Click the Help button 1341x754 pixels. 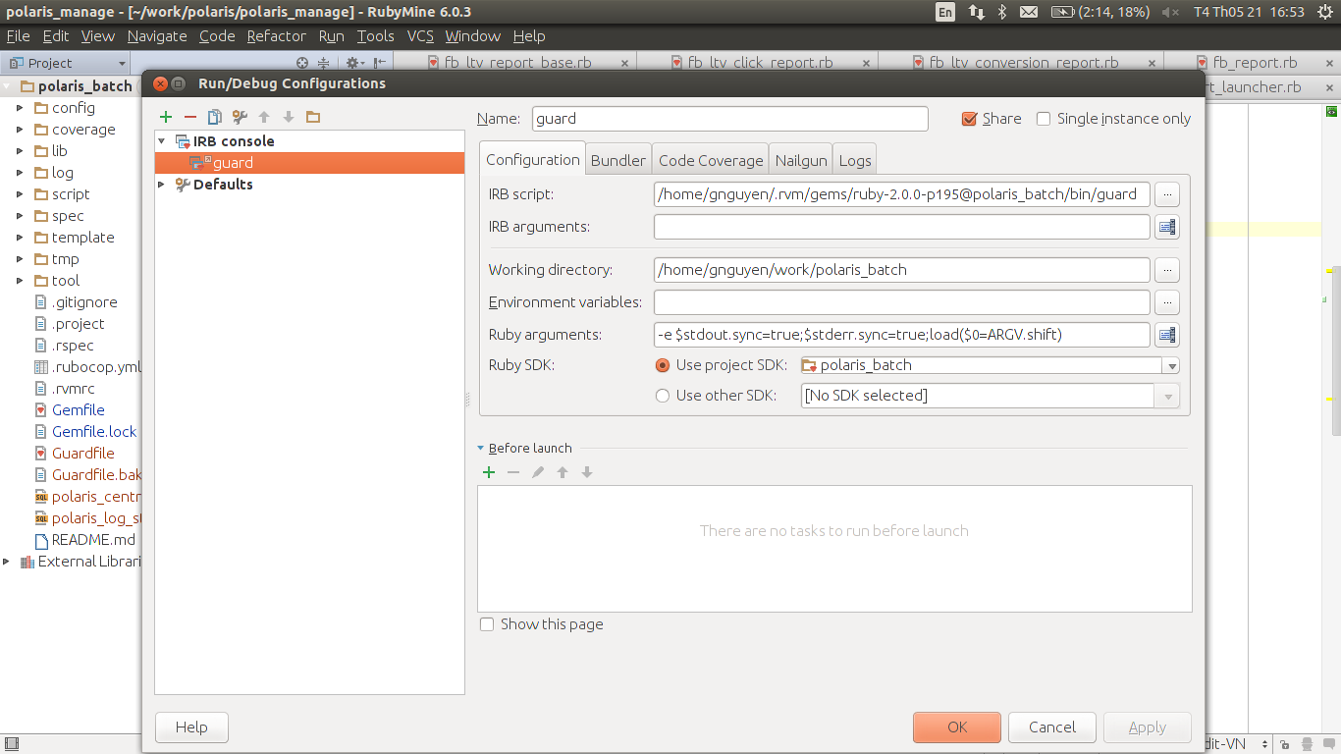point(191,727)
